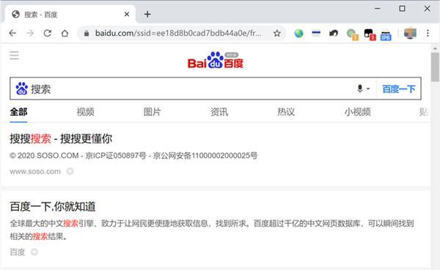Click the www.soso.com source link

point(35,171)
